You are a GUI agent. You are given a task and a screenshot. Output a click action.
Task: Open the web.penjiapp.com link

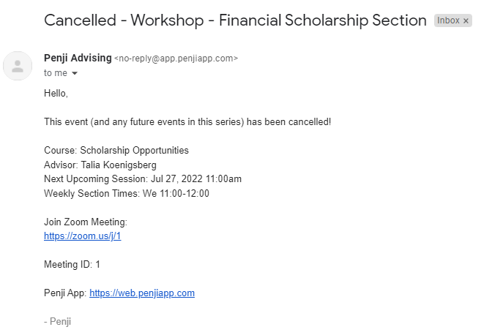tap(142, 293)
